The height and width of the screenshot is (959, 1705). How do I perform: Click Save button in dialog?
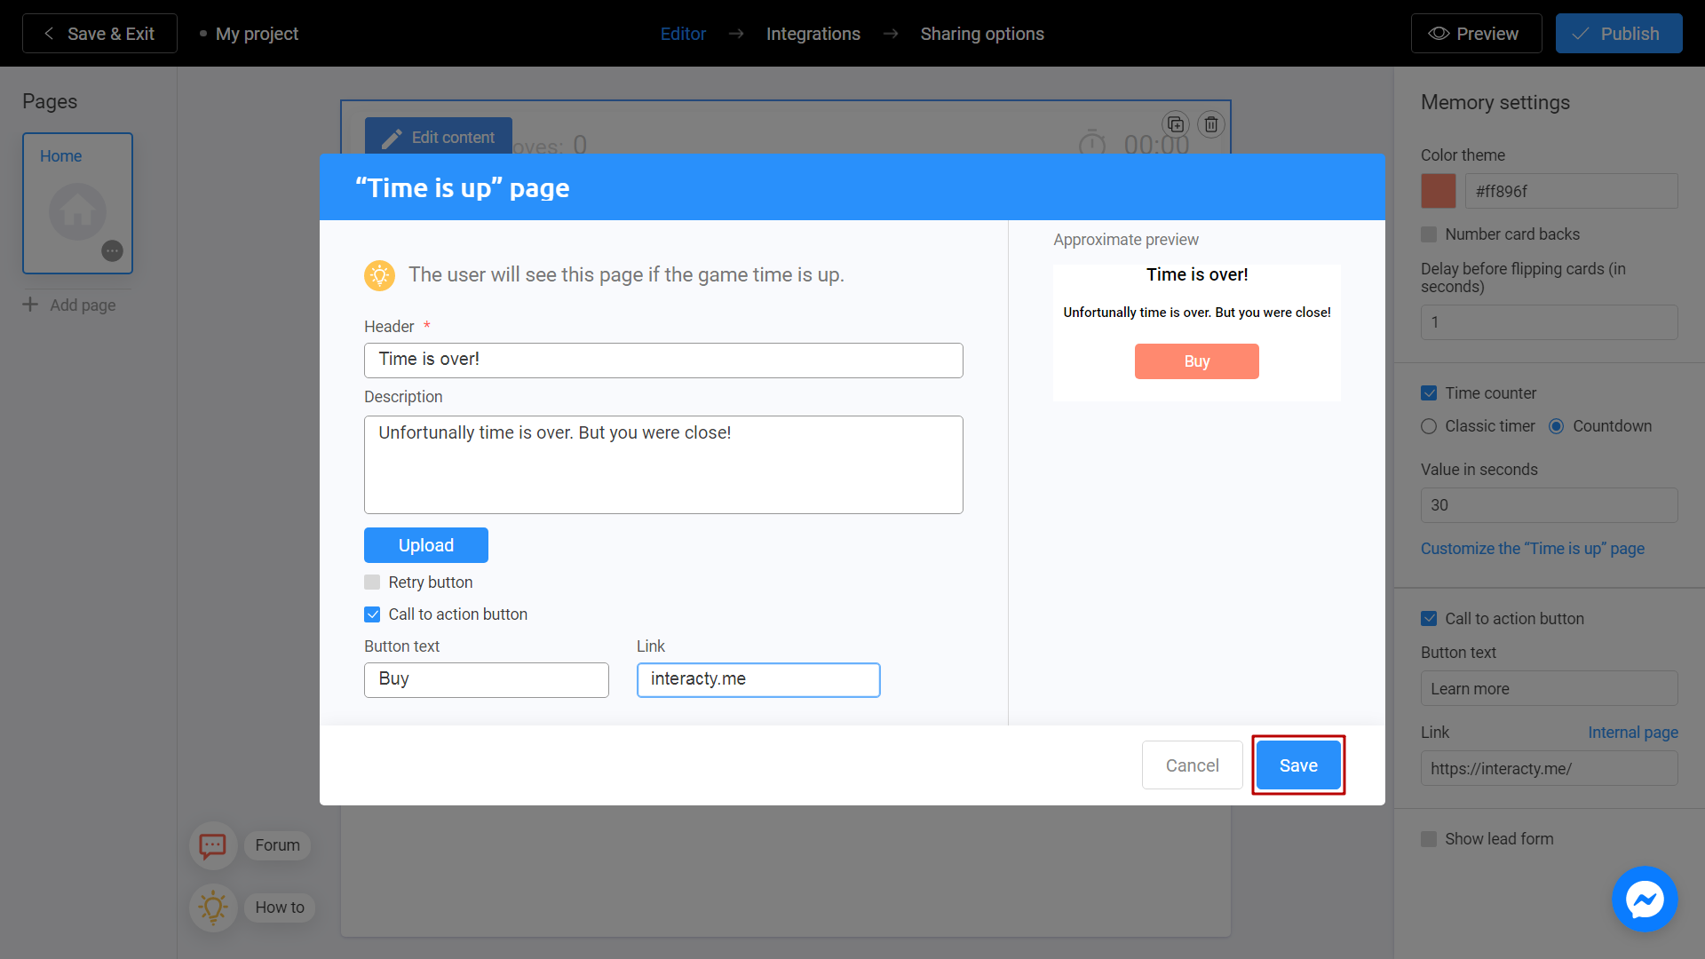coord(1297,765)
